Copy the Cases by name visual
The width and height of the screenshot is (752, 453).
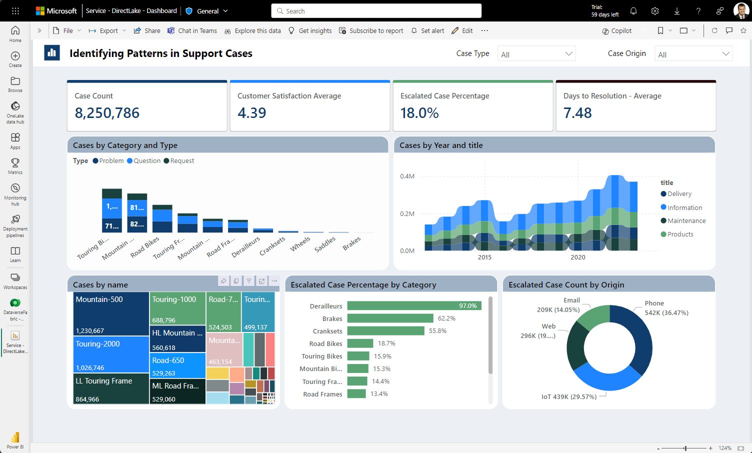coord(236,281)
